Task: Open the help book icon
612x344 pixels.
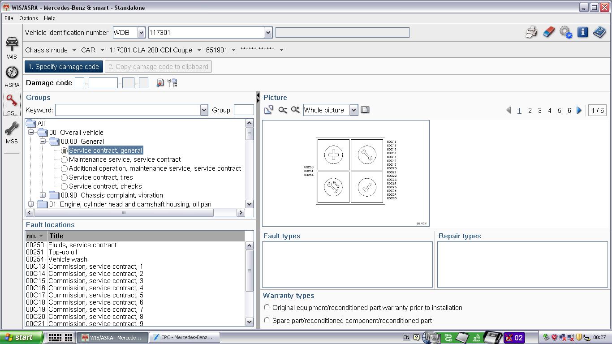Action: pyautogui.click(x=599, y=32)
